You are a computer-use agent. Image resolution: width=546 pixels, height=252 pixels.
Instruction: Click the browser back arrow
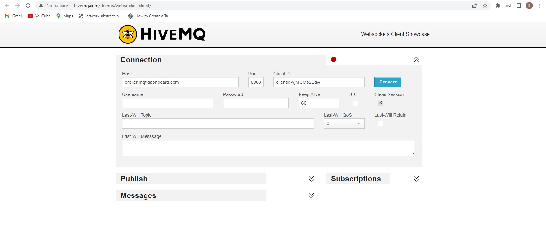click(7, 6)
